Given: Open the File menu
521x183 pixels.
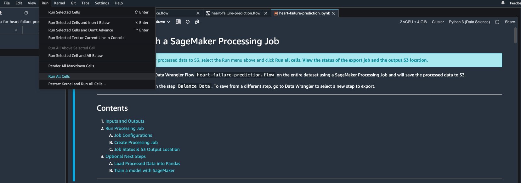Looking at the screenshot, I should pos(7,3).
